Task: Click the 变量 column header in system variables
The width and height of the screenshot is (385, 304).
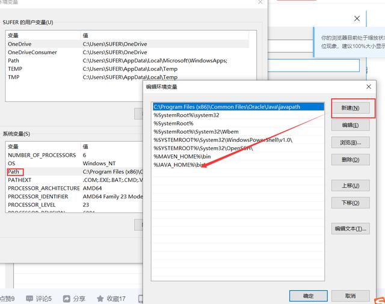Action: 43,147
